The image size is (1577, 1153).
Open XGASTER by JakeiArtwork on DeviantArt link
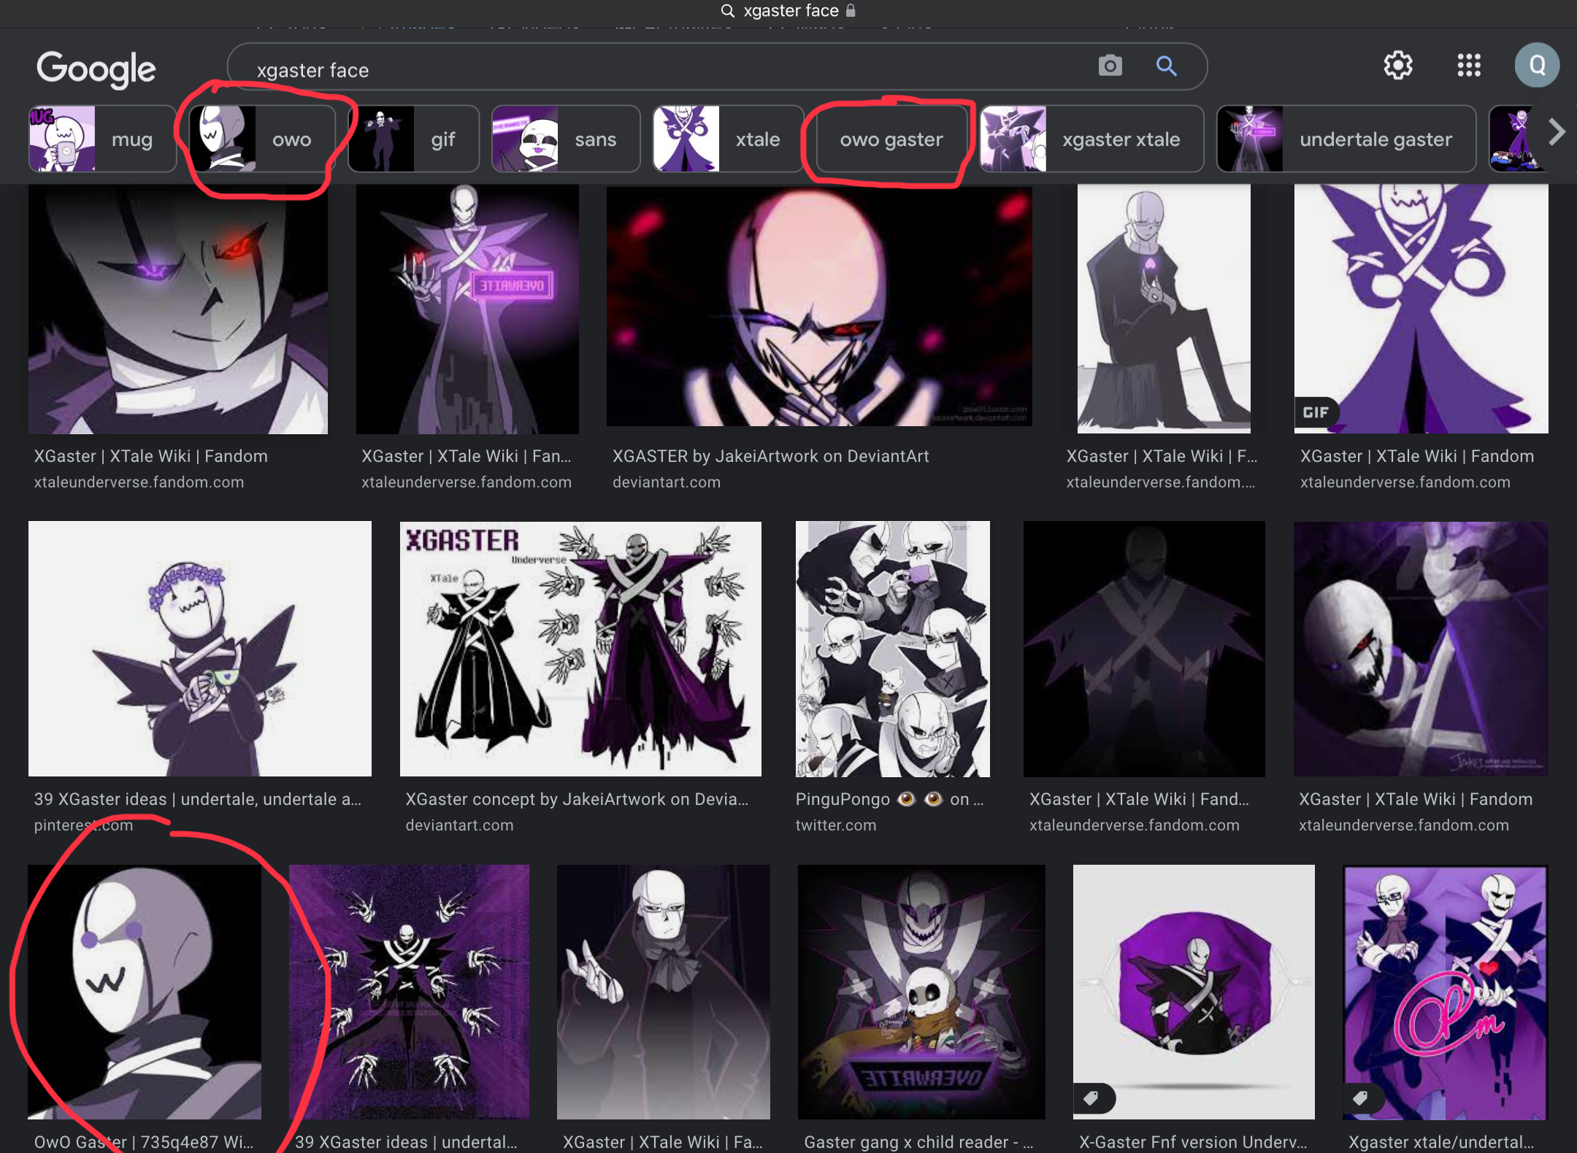coord(770,456)
